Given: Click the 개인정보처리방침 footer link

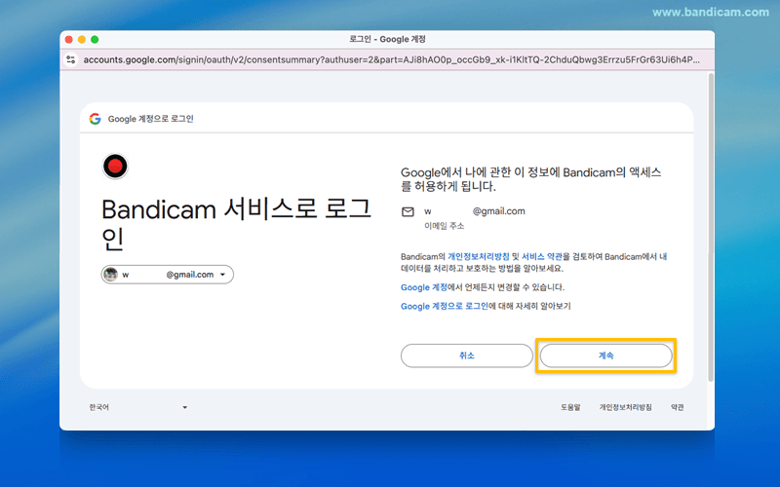Looking at the screenshot, I should [x=625, y=407].
